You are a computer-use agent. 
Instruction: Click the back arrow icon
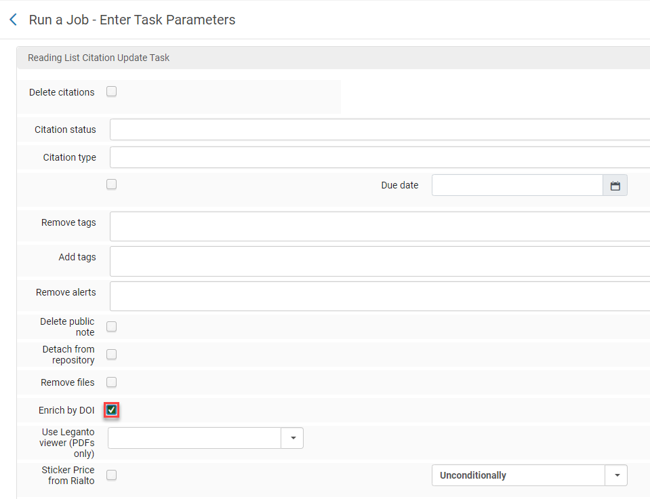13,20
